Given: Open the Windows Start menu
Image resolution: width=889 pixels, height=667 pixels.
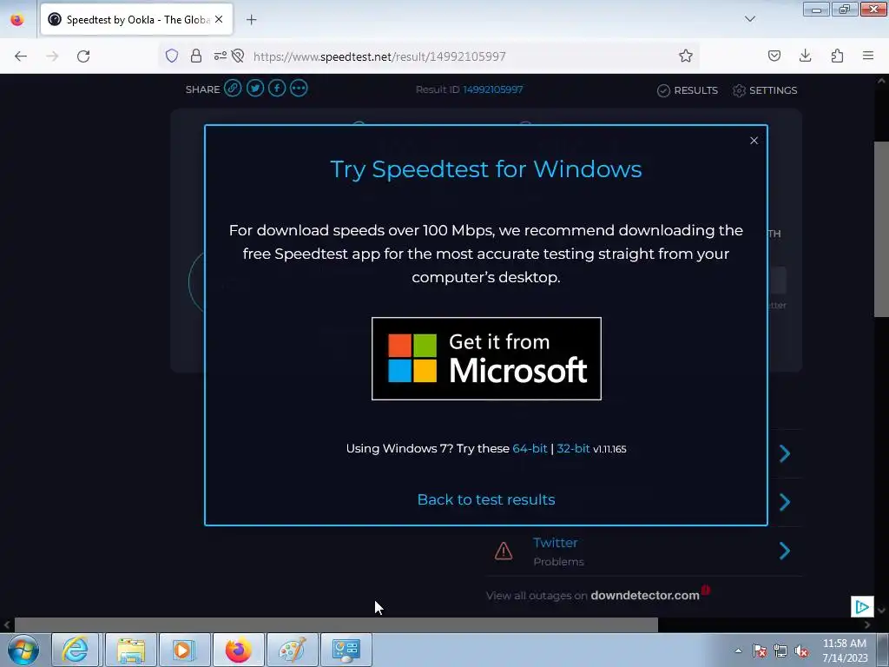Looking at the screenshot, I should [23, 650].
